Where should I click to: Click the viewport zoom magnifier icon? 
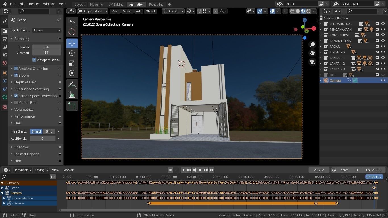pyautogui.click(x=312, y=45)
